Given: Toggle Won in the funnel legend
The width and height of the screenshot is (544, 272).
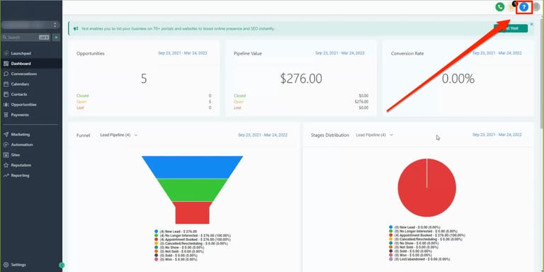Looking at the screenshot, I should pyautogui.click(x=176, y=259).
